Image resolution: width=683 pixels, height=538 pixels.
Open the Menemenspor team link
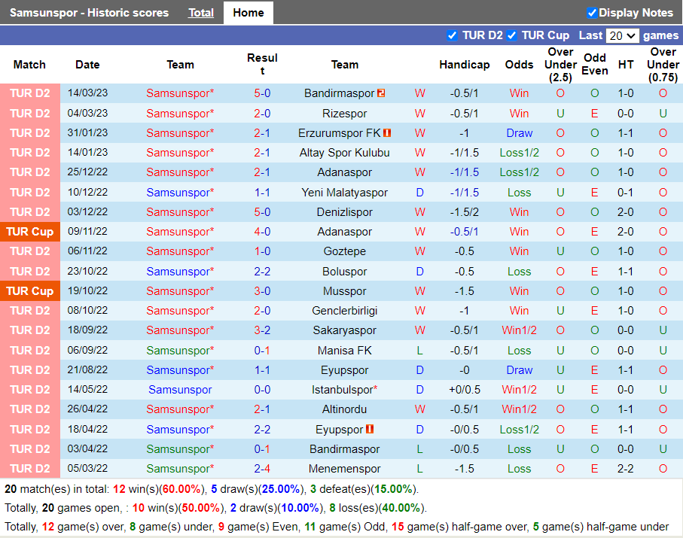344,469
